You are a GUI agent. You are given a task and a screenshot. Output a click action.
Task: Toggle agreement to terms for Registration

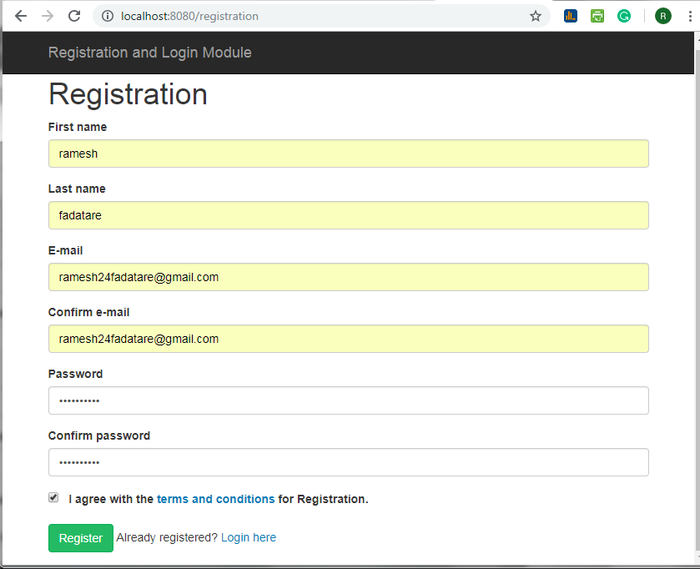[53, 497]
